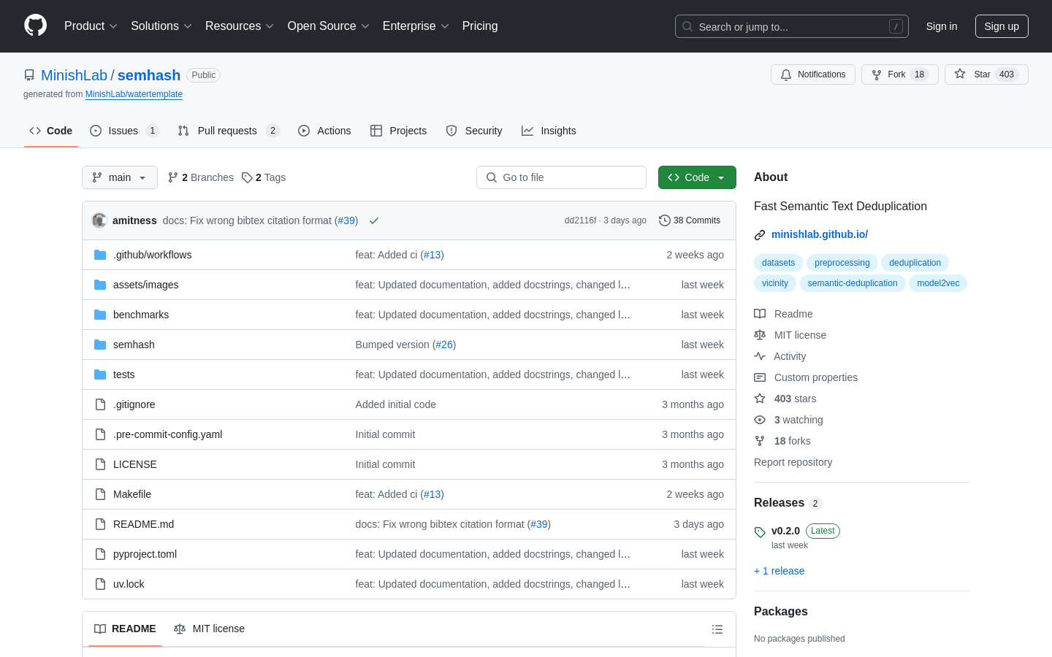The height and width of the screenshot is (657, 1052).
Task: Click the model2vec topic tag
Action: (x=938, y=283)
